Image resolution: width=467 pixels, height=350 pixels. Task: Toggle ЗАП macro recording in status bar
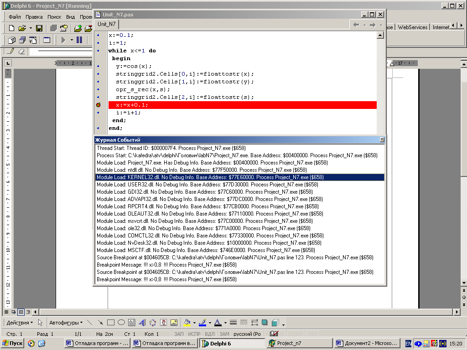(x=179, y=334)
